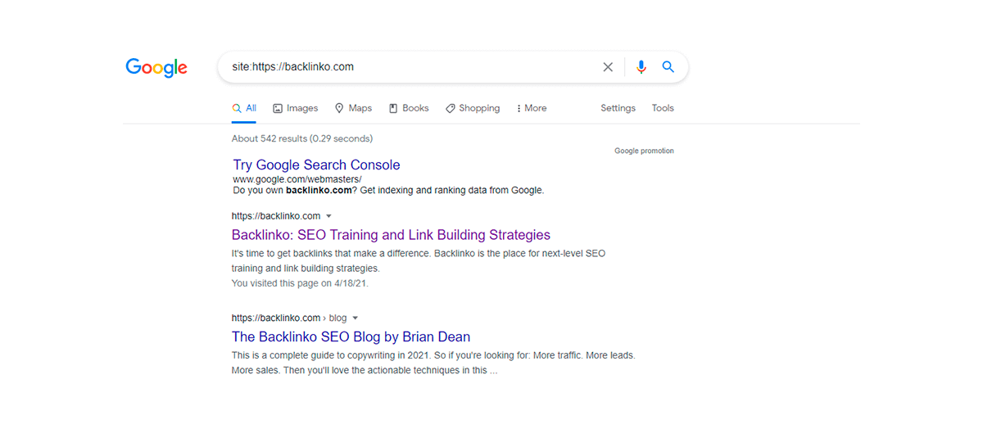Click the blue magnifying glass search icon
The height and width of the screenshot is (438, 983).
[668, 67]
